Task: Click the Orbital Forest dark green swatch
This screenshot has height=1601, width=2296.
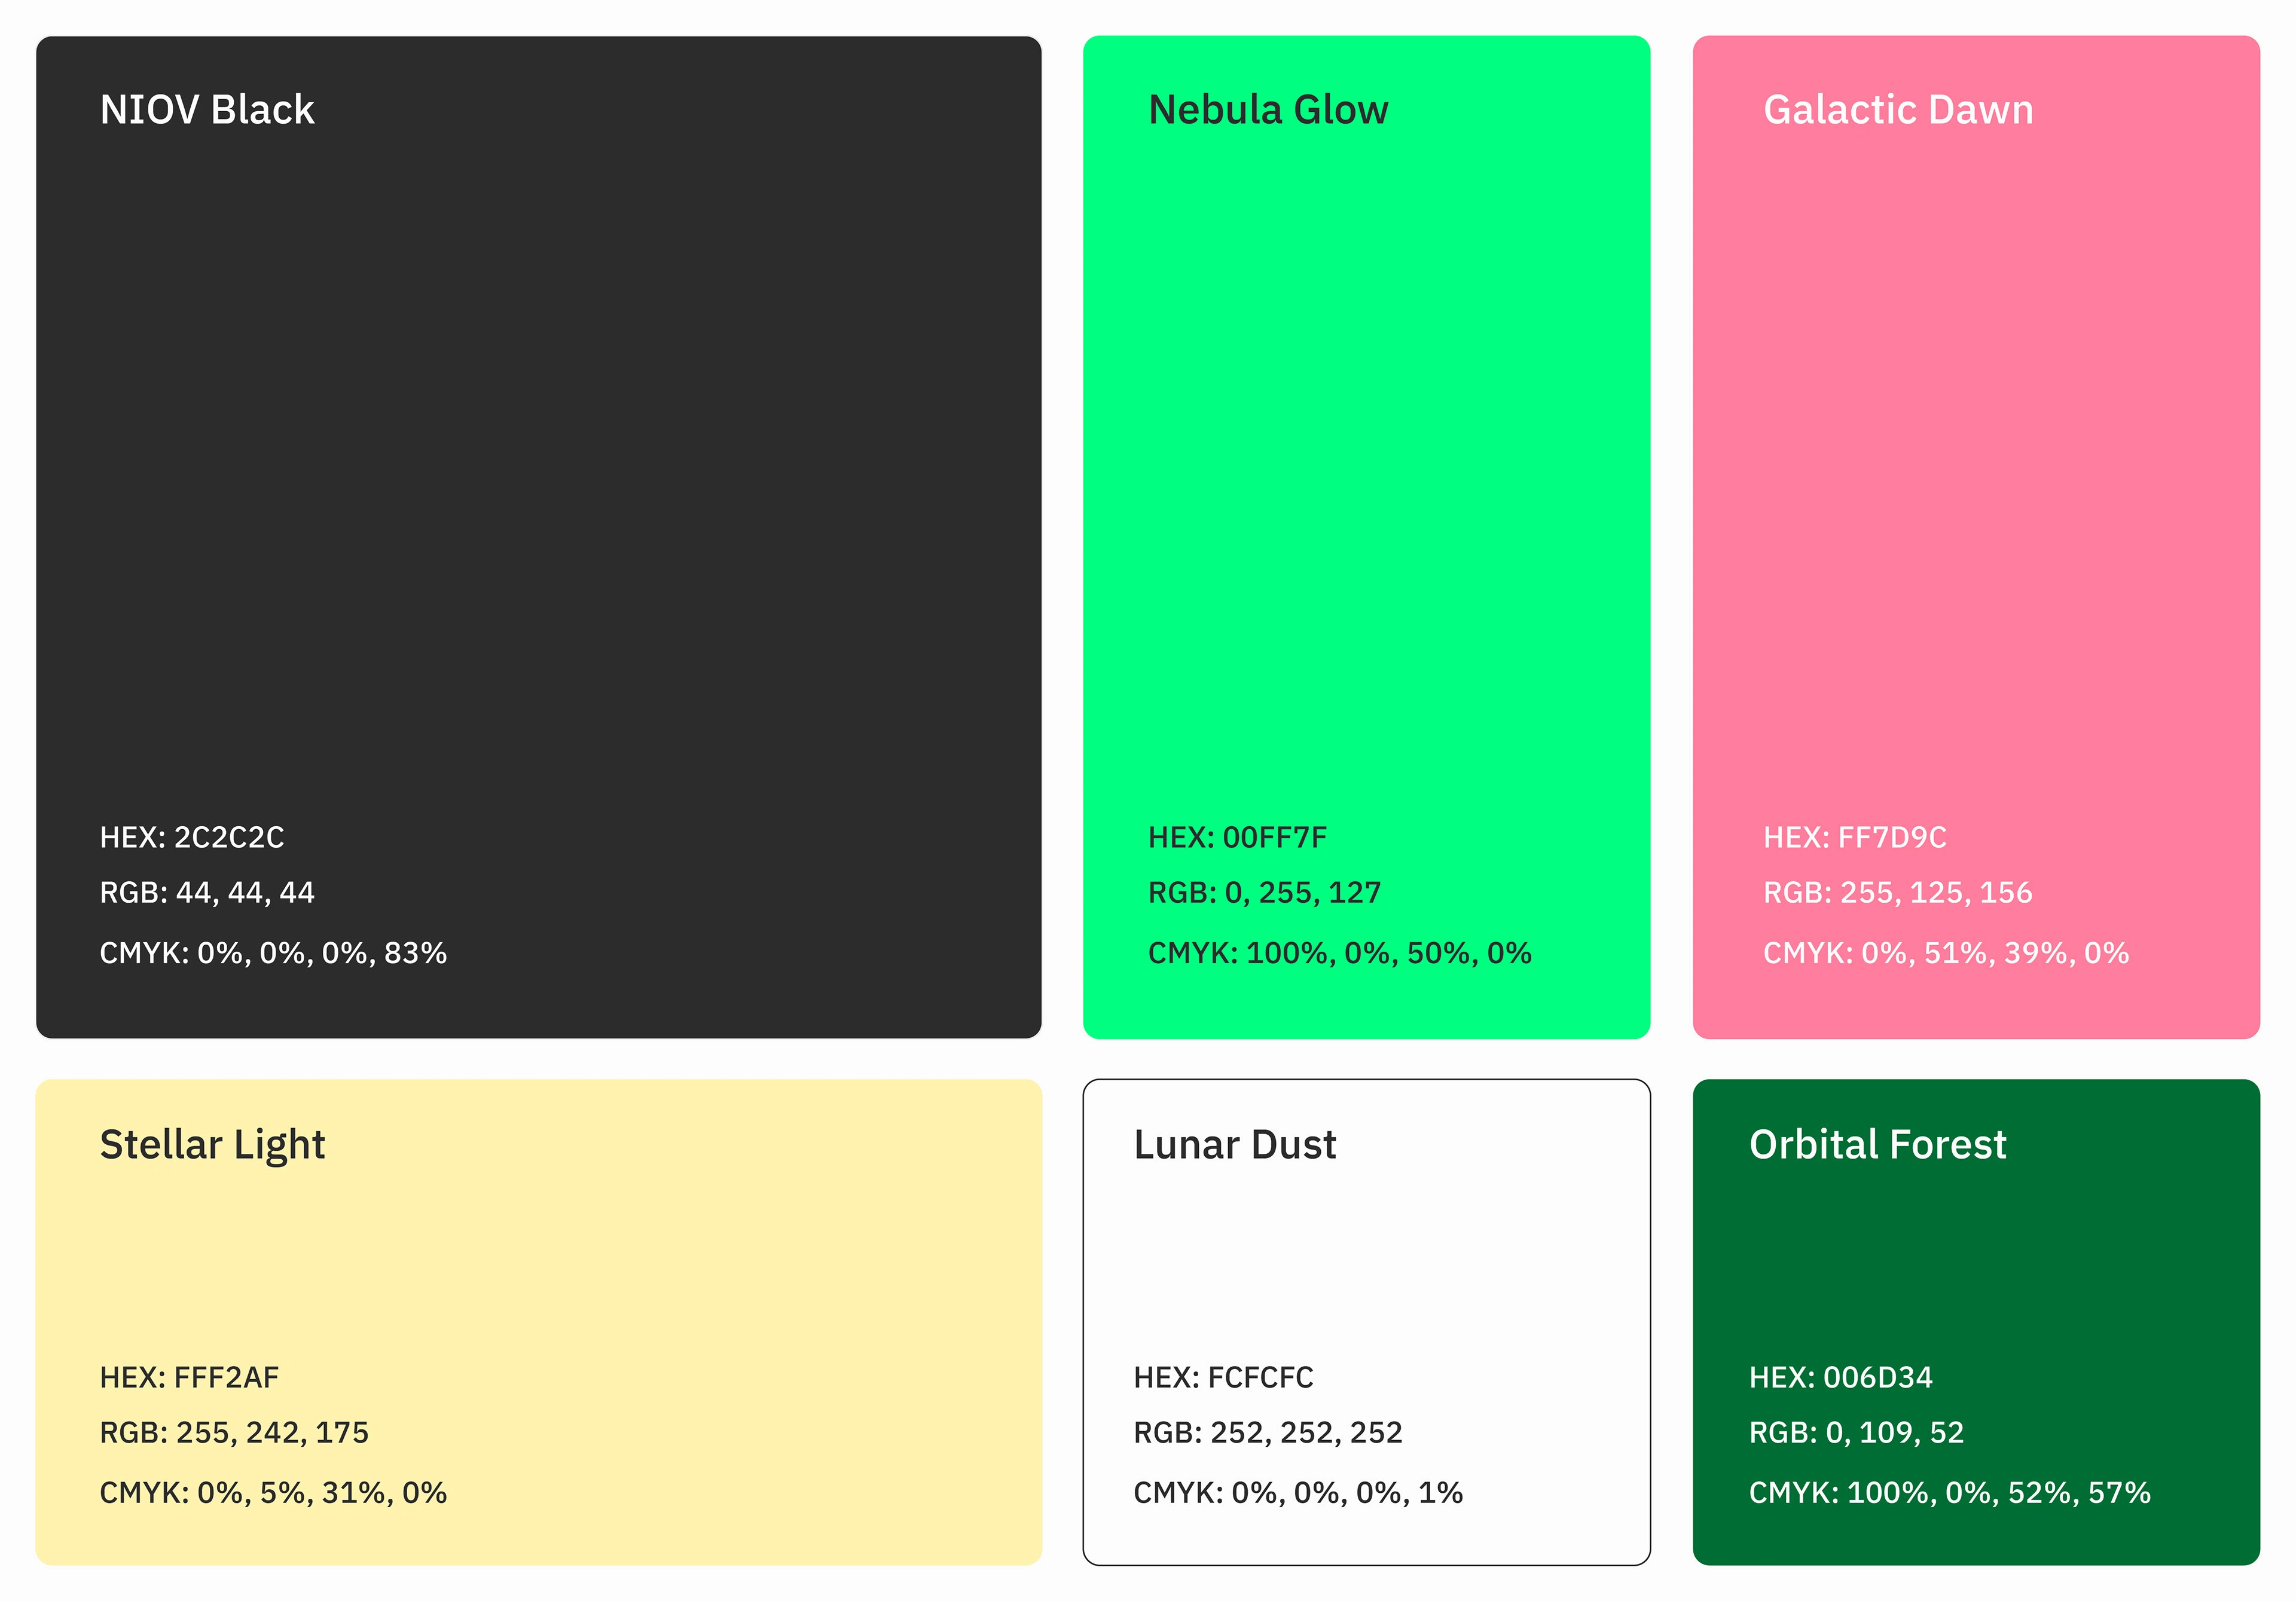Action: coord(1976,1260)
